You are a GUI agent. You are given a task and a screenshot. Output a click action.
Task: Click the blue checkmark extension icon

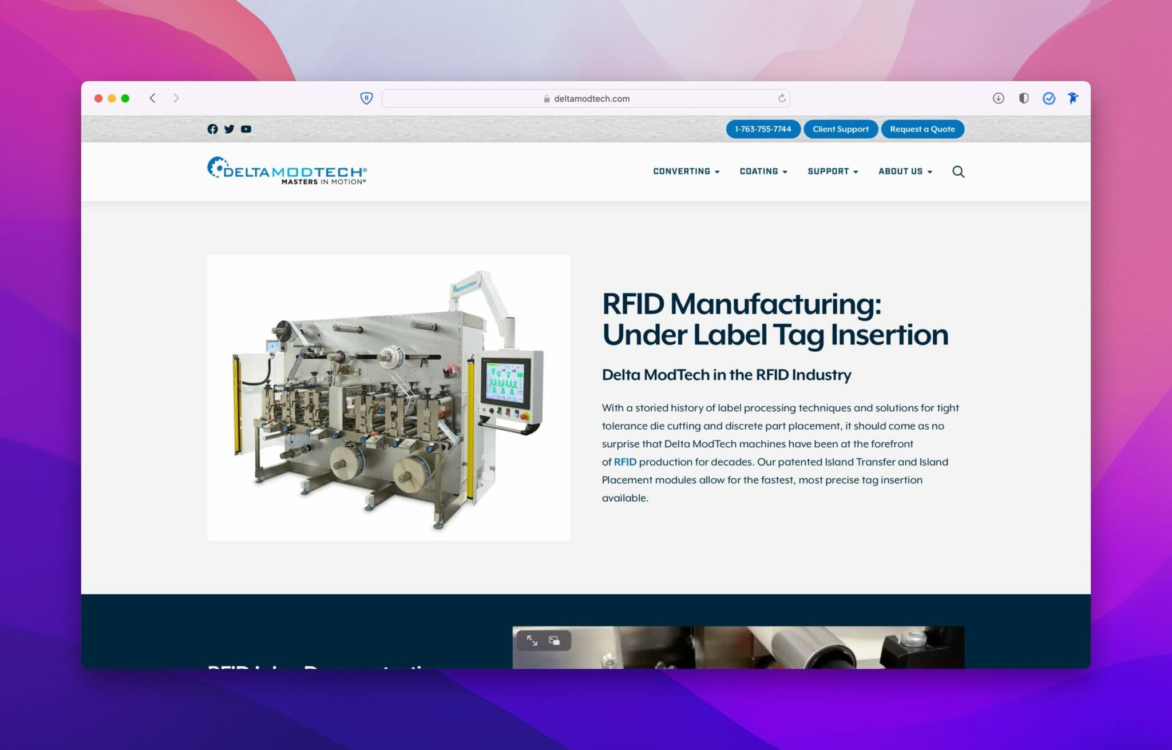click(1048, 98)
